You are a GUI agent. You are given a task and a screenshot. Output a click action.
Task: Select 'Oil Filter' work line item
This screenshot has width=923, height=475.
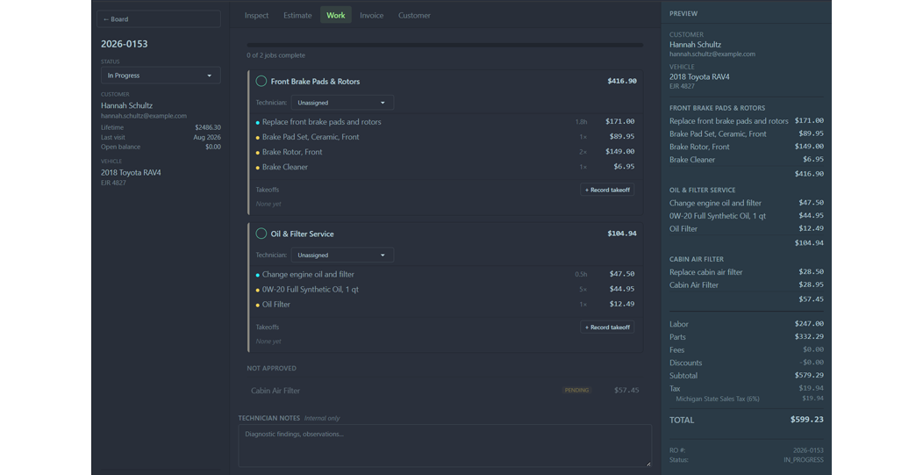pos(445,304)
